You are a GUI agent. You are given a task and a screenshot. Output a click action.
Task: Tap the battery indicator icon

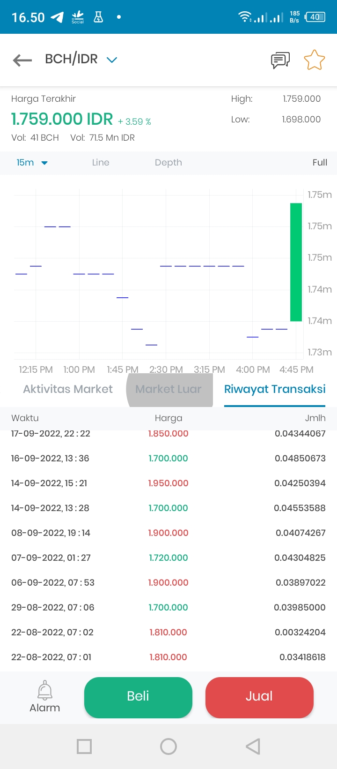point(315,17)
